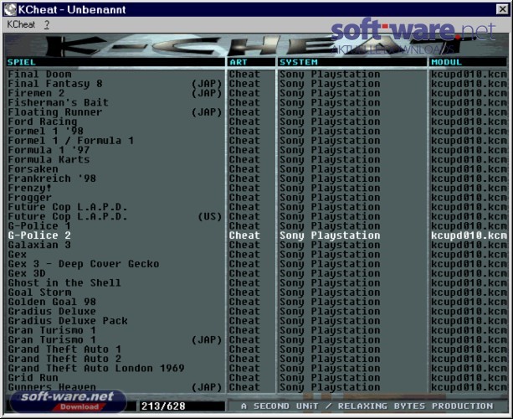The width and height of the screenshot is (513, 419).
Task: Click the MODUL column header
Action: coord(468,62)
